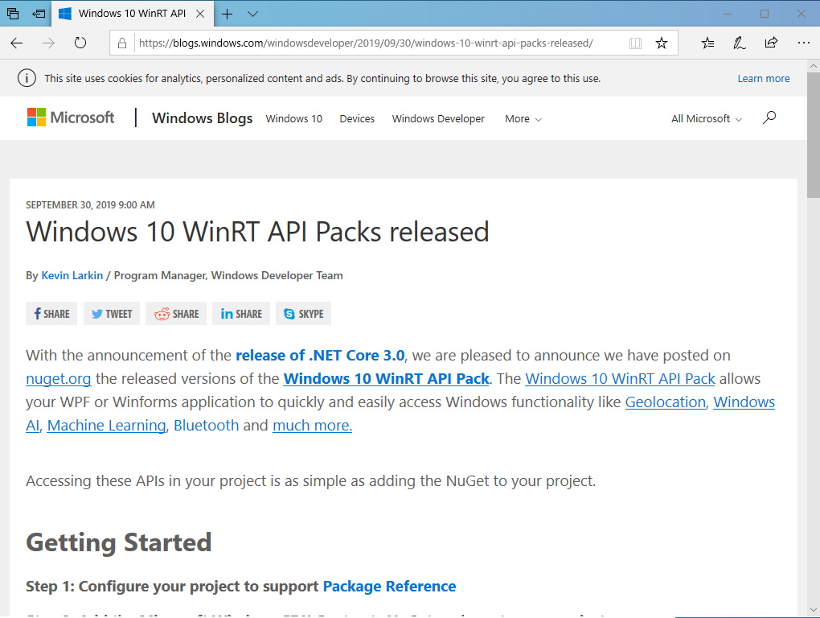Open search with the magnifier icon
The image size is (820, 618).
[x=769, y=117]
